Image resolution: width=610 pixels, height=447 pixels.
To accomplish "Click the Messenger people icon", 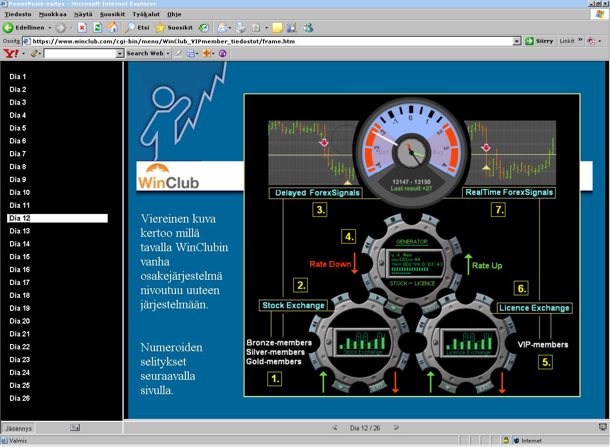I will pyautogui.click(x=308, y=28).
